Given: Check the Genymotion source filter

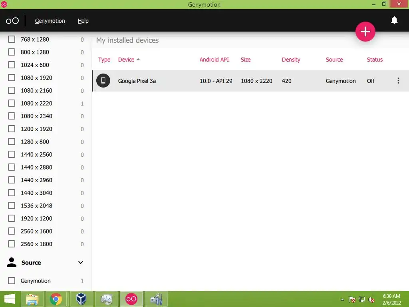Looking at the screenshot, I should [x=12, y=281].
